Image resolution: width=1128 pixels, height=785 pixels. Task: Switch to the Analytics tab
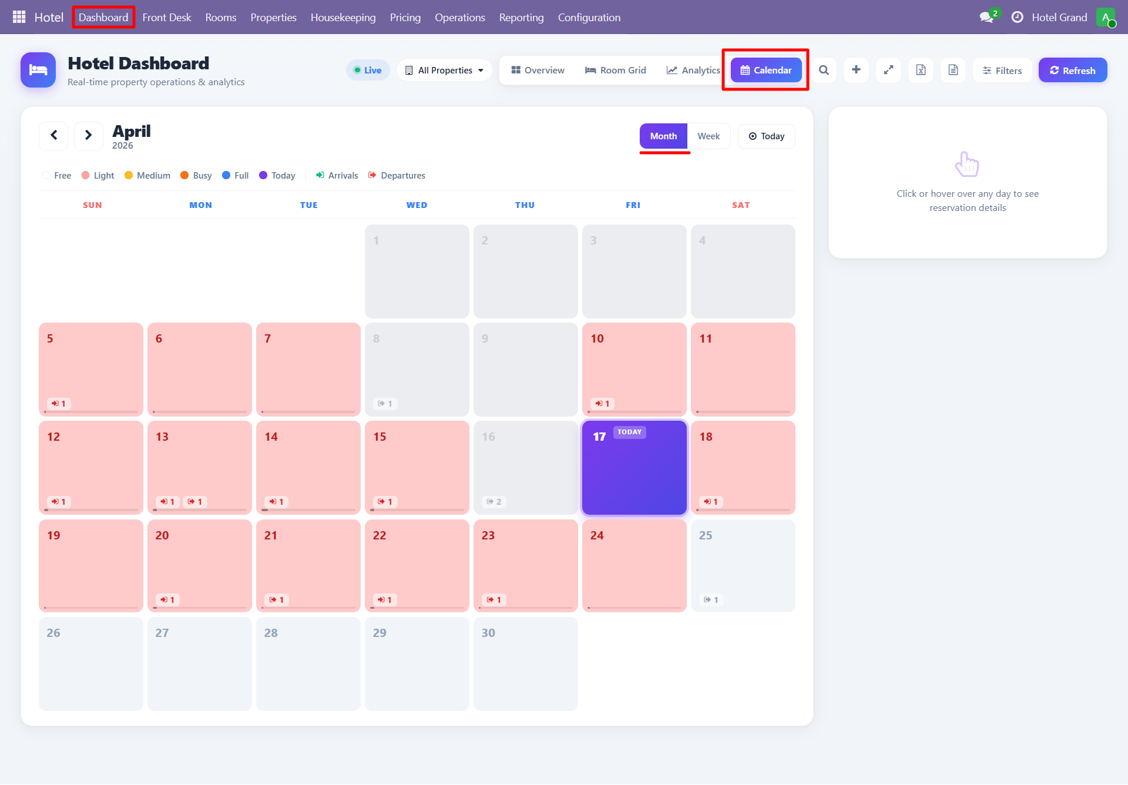point(693,70)
